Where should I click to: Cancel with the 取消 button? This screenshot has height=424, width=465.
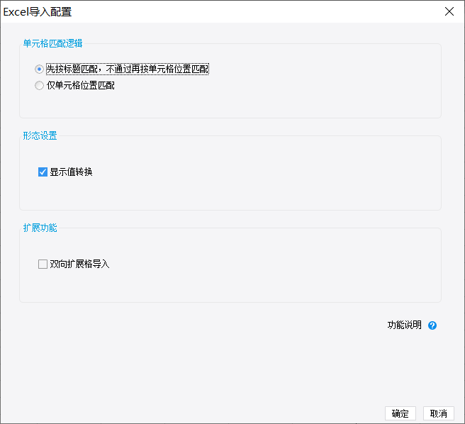click(x=438, y=413)
